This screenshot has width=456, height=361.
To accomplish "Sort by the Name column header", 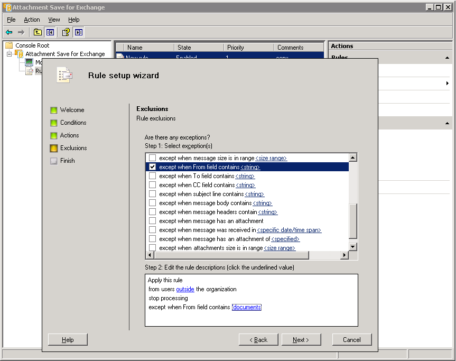I will pos(149,48).
